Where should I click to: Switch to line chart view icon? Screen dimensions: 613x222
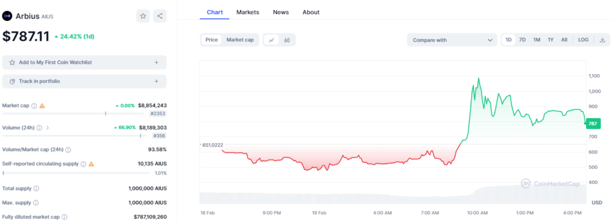271,40
